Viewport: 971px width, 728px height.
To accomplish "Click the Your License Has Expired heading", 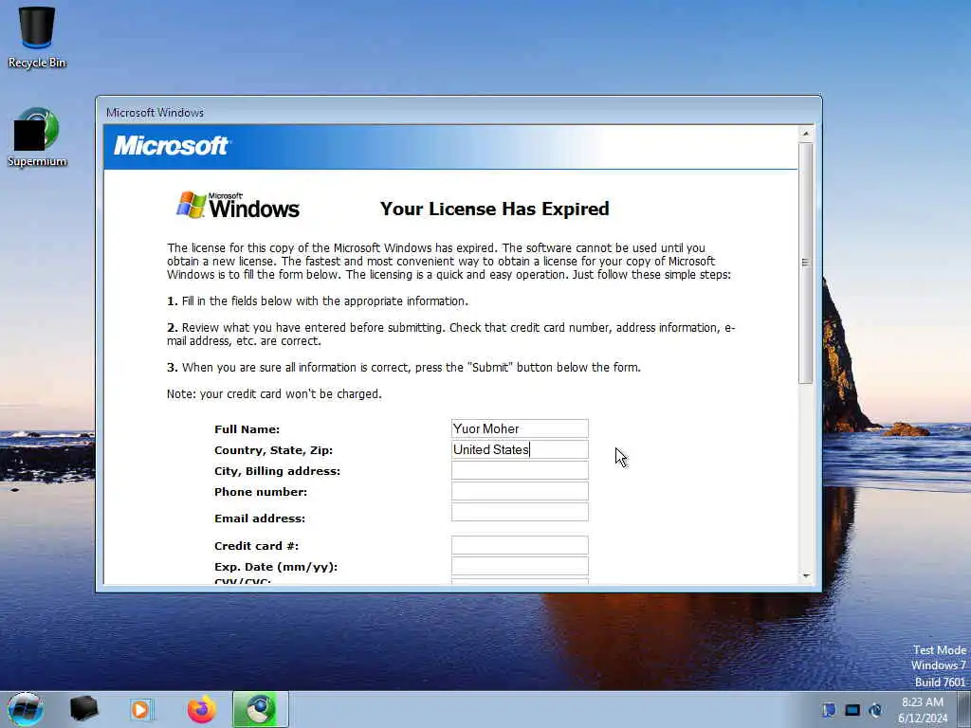I will click(495, 209).
